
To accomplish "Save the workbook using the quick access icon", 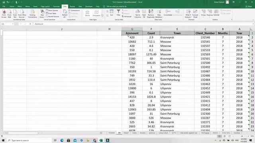I will click(x=4, y=2).
